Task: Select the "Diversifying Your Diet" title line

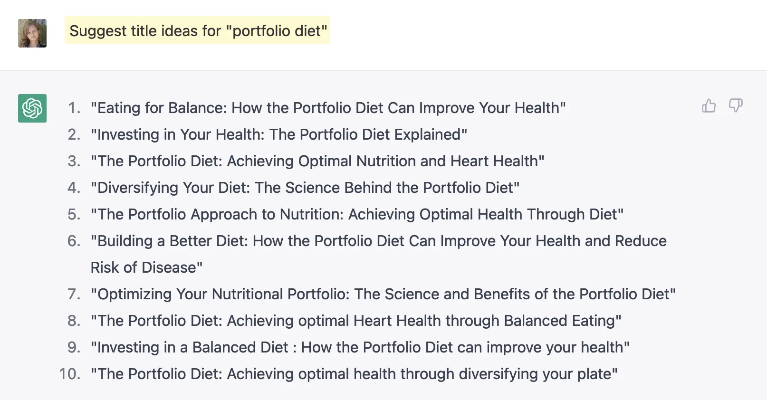Action: pos(305,188)
